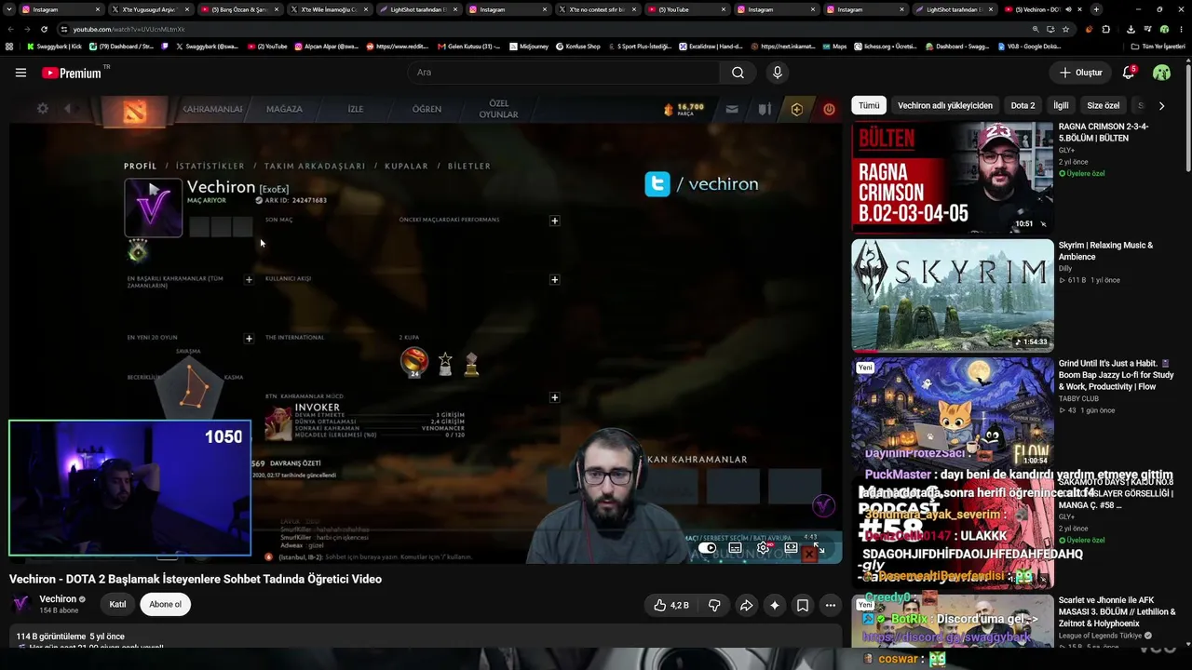Viewport: 1192px width, 670px height.
Task: Toggle subtitles in the video player
Action: click(x=736, y=548)
